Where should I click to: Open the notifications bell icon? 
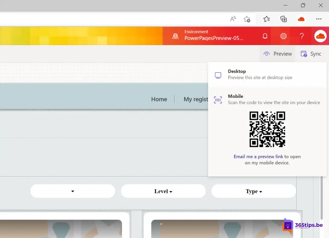pos(265,36)
